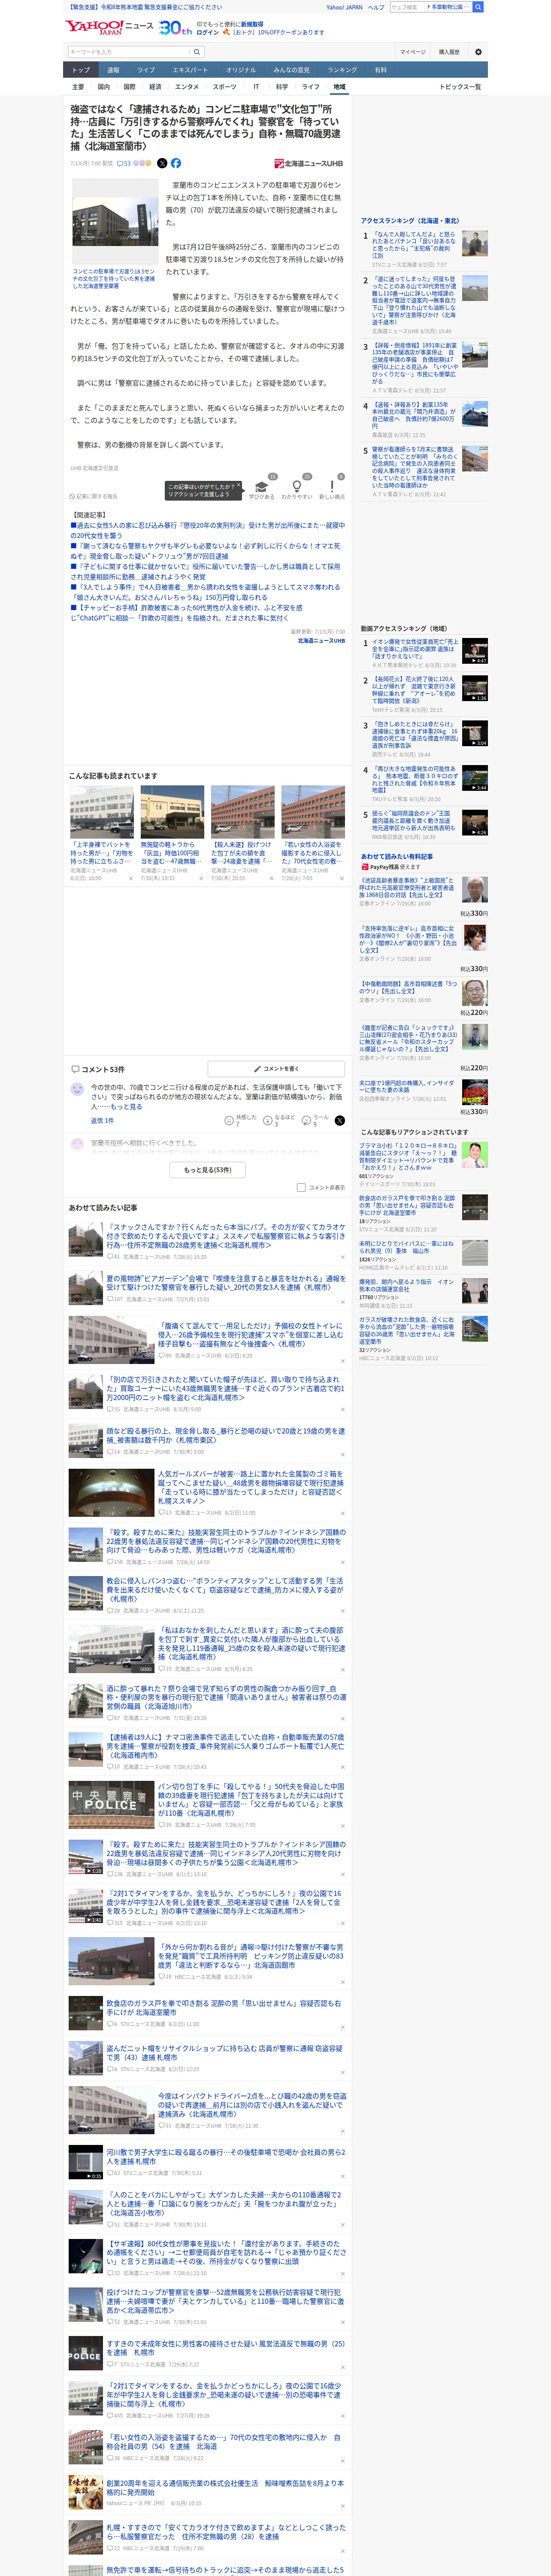This screenshot has height=2576, width=551.
Task: Open トピックス一覧 link
Action: click(460, 87)
